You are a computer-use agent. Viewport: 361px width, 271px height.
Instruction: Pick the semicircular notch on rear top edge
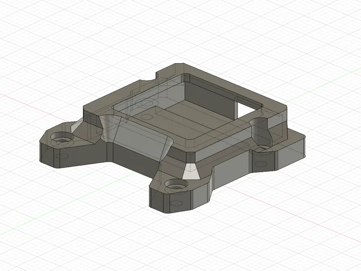[x=148, y=80]
